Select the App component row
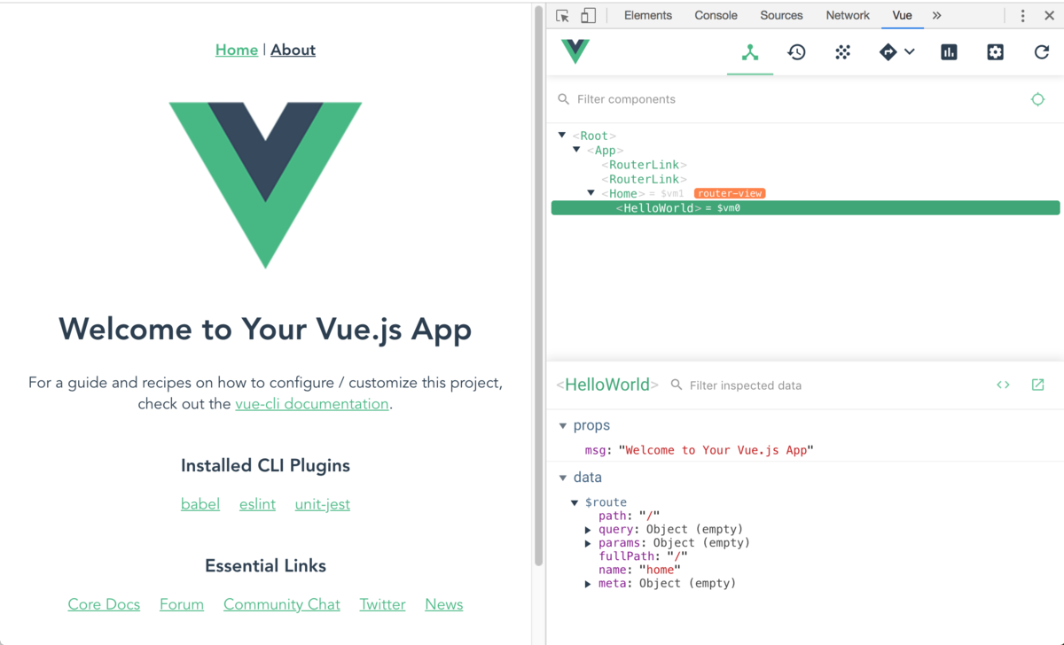The width and height of the screenshot is (1064, 645). 805,150
